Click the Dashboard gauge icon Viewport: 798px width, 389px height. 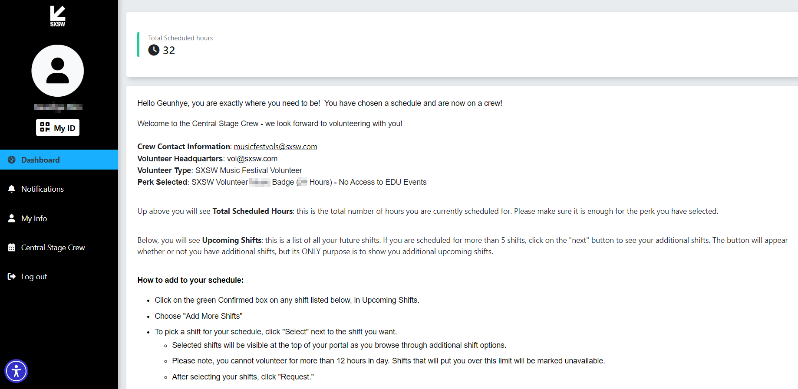point(12,160)
